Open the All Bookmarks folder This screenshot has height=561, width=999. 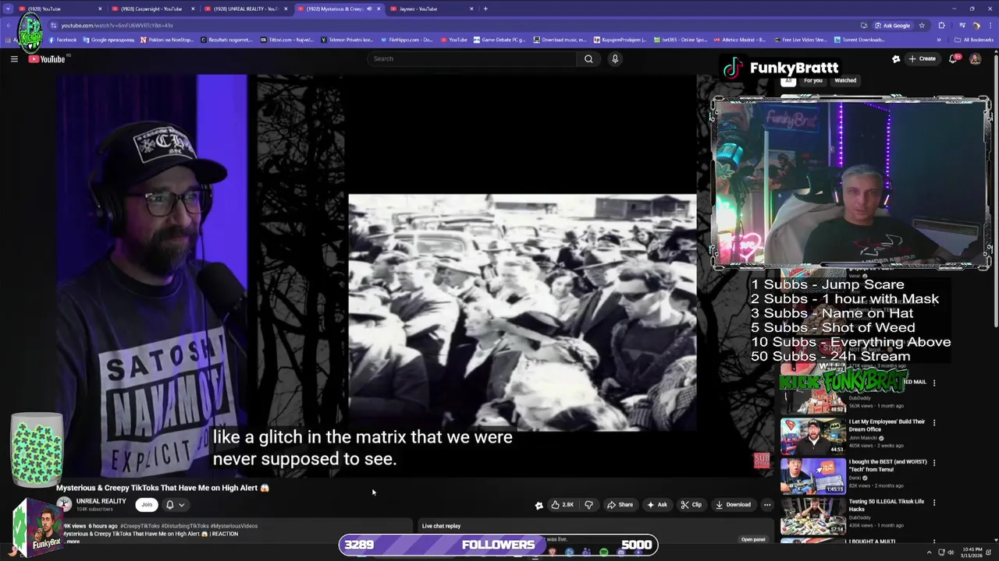pyautogui.click(x=974, y=40)
